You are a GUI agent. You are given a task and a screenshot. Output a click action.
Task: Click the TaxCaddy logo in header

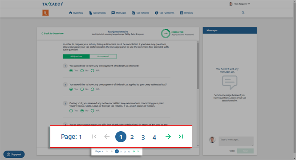(x=53, y=4)
